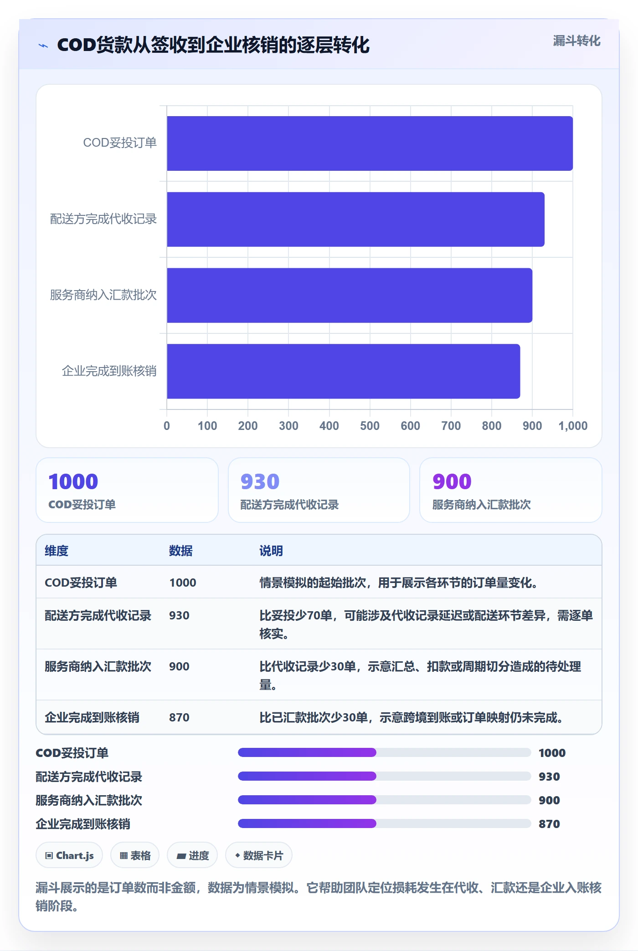Screen dimensions: 638x951
Task: Select the COD妥投订单 table row name
Action: (x=81, y=583)
